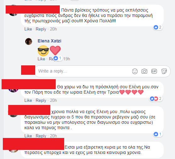View the like reaction on χρονια πολλα comment

click(158, 134)
